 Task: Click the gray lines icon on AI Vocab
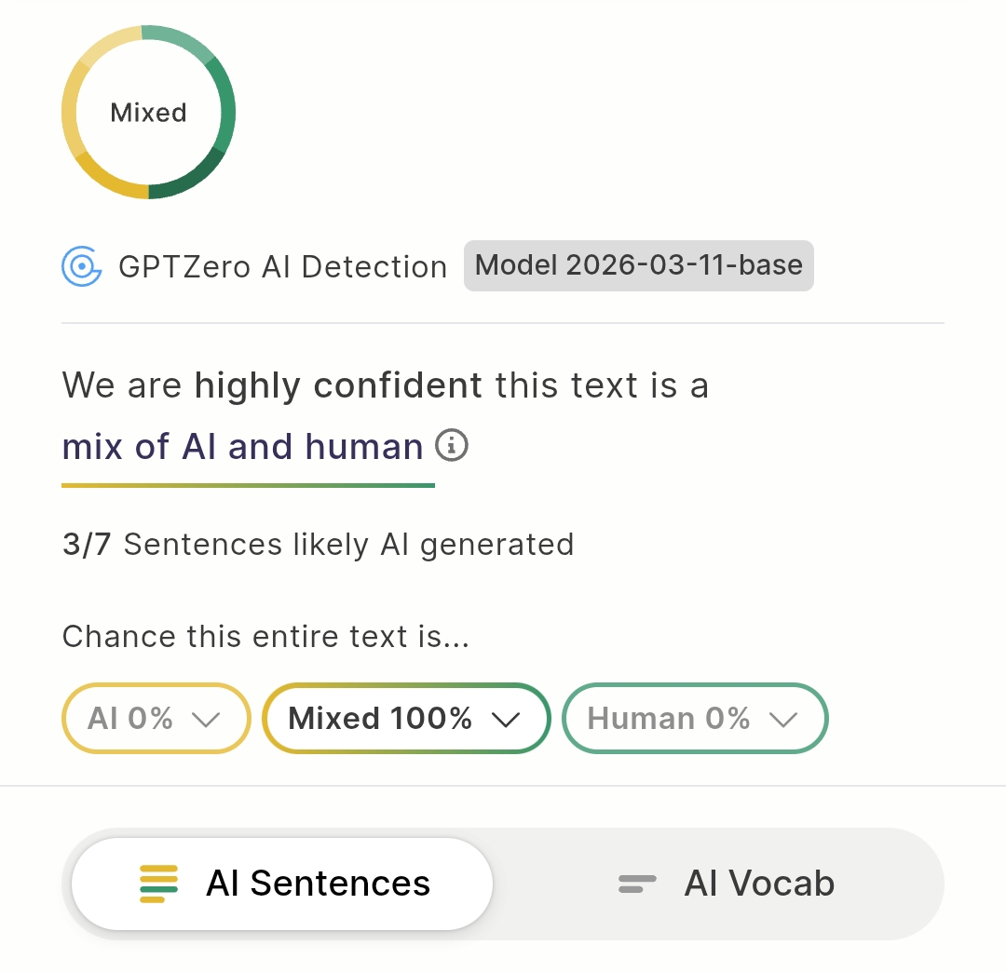click(x=637, y=884)
